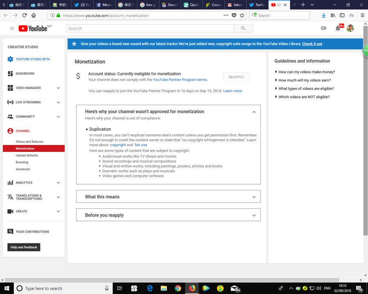Viewport: 368px width, 294px height.
Task: Click the Learn more link
Action: tap(233, 91)
